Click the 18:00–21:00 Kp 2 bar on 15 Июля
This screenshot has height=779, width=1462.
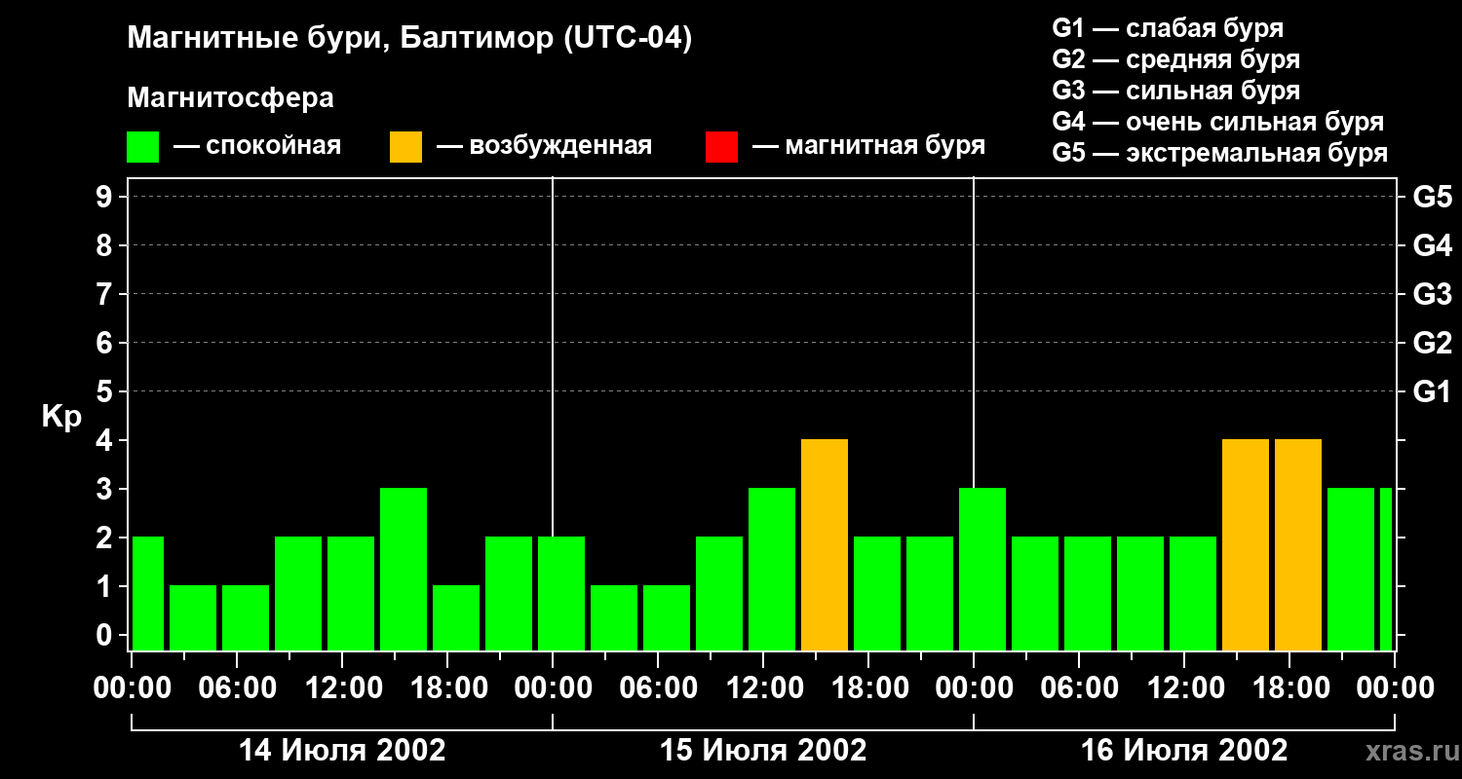[x=877, y=594]
